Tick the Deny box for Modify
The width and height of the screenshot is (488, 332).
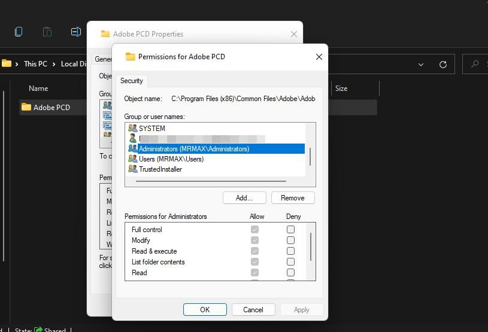(290, 240)
